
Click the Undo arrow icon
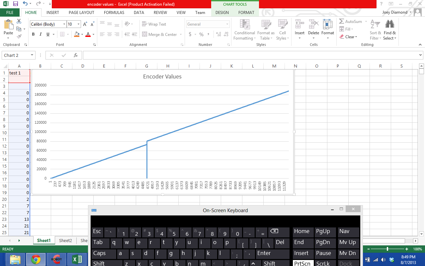26,4
